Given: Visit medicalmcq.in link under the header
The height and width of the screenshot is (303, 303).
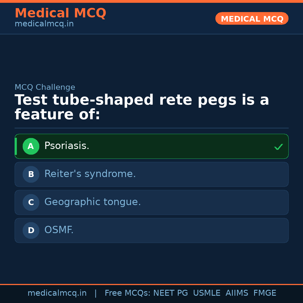Looking at the screenshot, I should pos(44,24).
